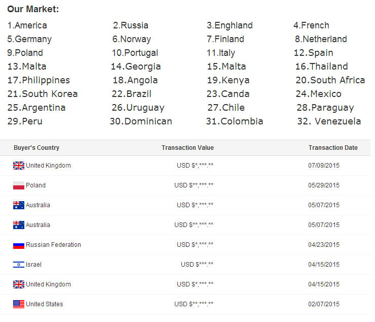The width and height of the screenshot is (375, 322).
Task: Click the 30.Dominican market entry
Action: tap(141, 121)
